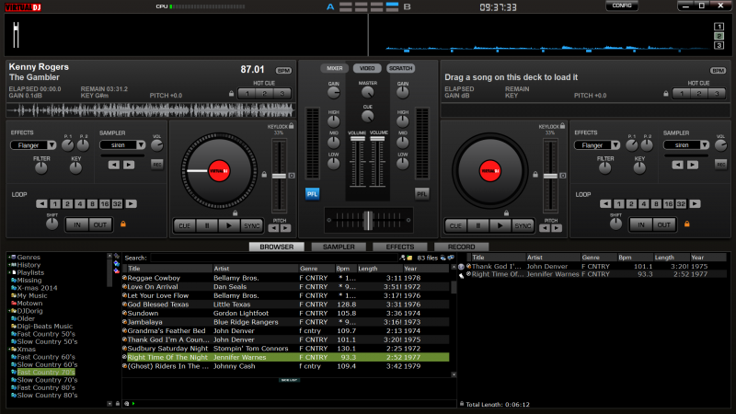Click the Search input field
The width and height of the screenshot is (736, 414).
(x=274, y=258)
